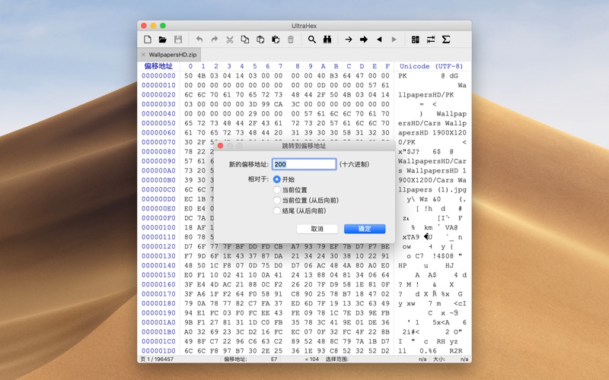This screenshot has width=609, height=380.
Task: Click the column F header
Action: pos(387,66)
